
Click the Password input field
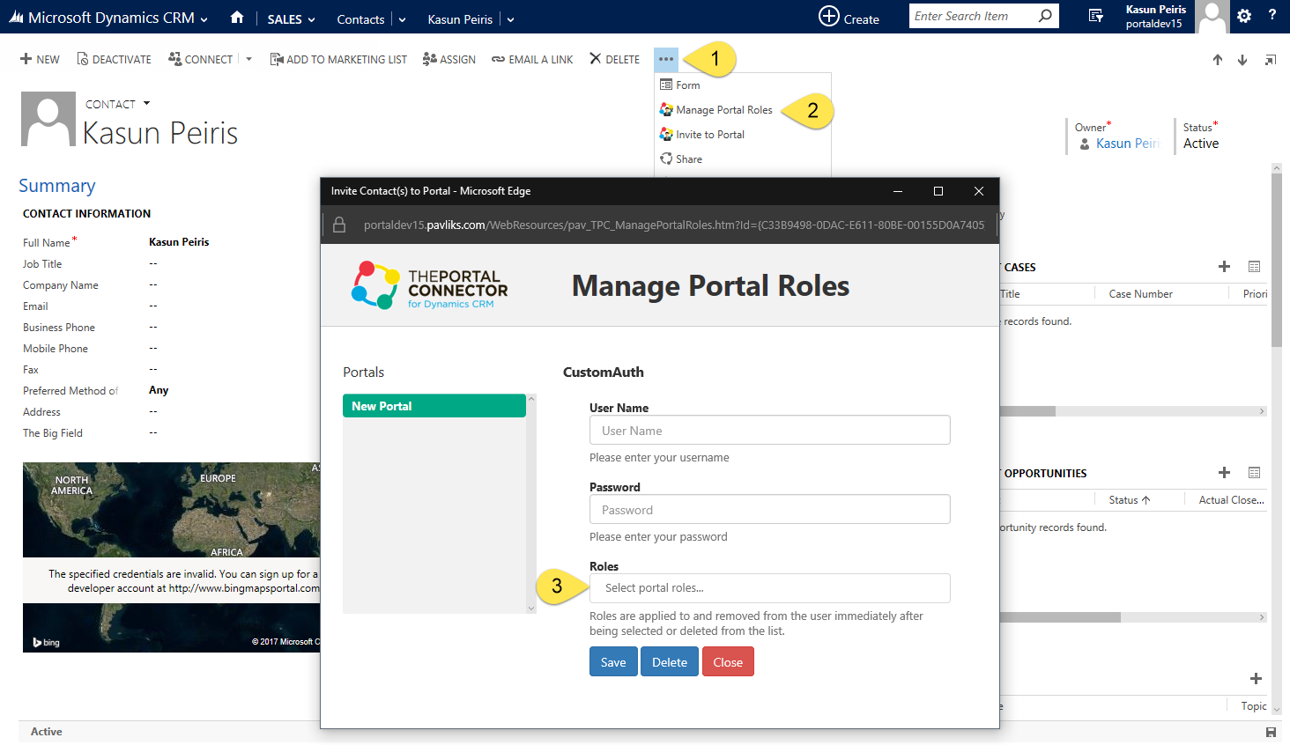click(770, 509)
